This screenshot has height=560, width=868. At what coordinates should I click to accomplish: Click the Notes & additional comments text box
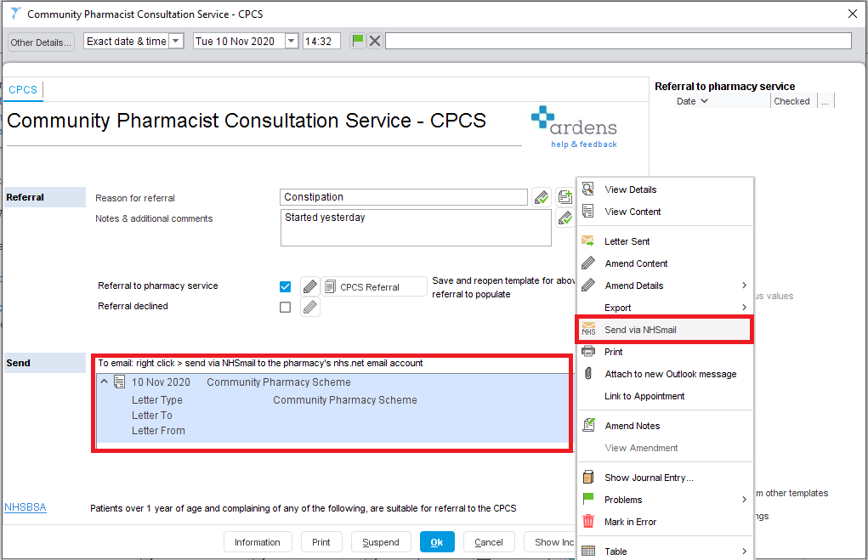pyautogui.click(x=416, y=228)
